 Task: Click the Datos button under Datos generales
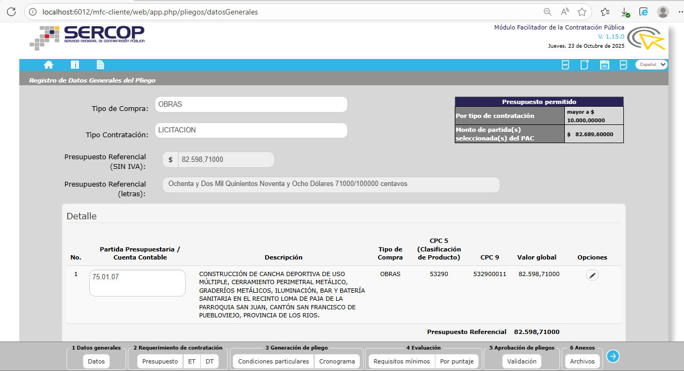point(97,361)
